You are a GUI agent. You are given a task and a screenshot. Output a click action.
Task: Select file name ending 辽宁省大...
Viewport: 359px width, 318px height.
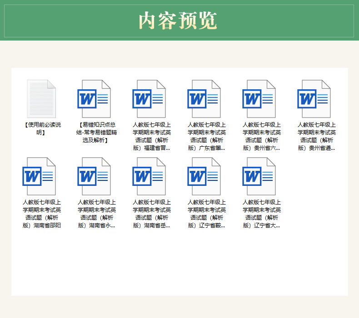click(261, 214)
